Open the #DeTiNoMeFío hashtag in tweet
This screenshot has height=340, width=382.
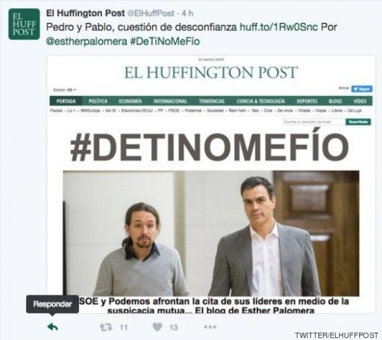pos(165,42)
